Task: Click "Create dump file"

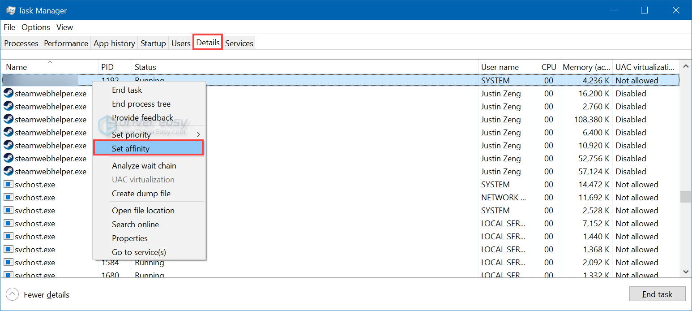Action: [x=141, y=193]
